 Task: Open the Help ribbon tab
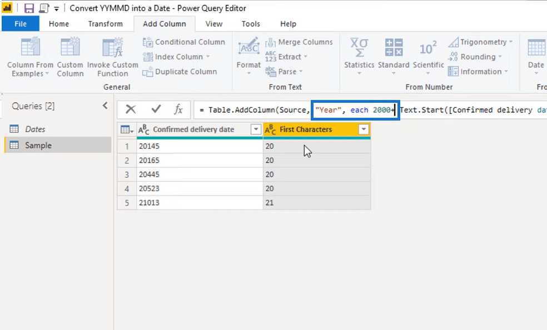[288, 24]
